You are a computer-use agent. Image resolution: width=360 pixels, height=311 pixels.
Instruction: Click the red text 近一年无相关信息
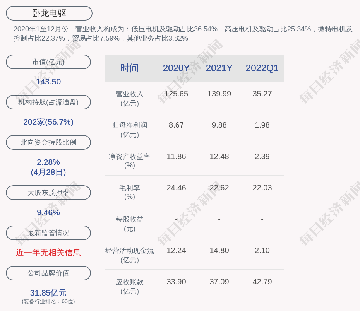(x=48, y=253)
